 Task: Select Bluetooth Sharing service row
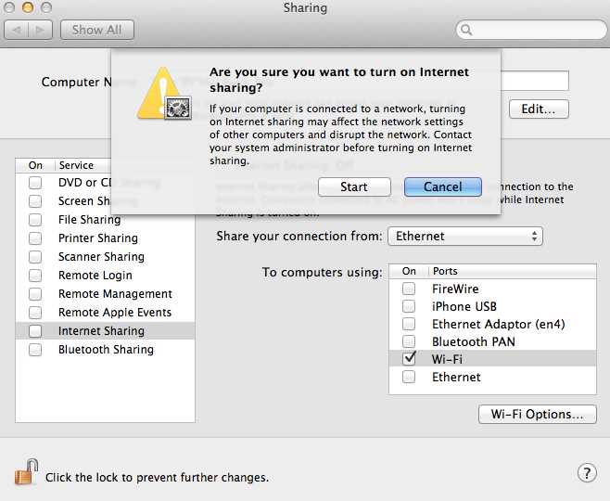105,350
